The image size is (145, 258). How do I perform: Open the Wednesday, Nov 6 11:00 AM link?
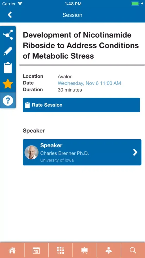89,83
